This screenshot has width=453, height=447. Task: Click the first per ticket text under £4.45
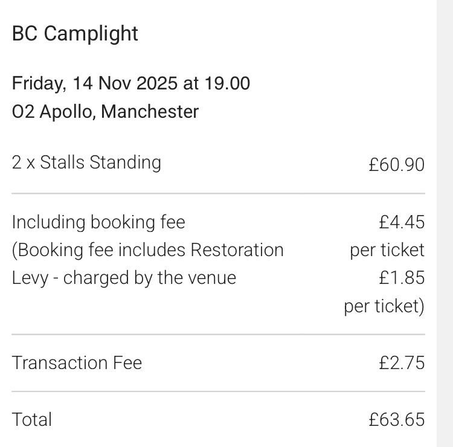pos(387,250)
